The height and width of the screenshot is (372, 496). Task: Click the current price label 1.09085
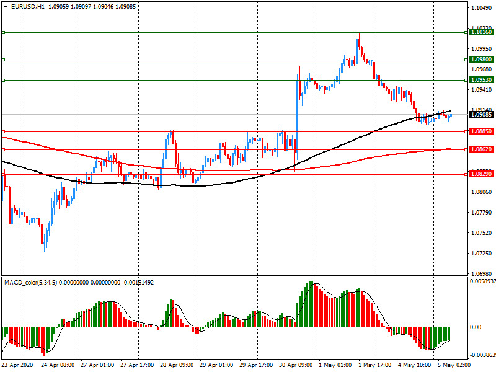(x=481, y=115)
